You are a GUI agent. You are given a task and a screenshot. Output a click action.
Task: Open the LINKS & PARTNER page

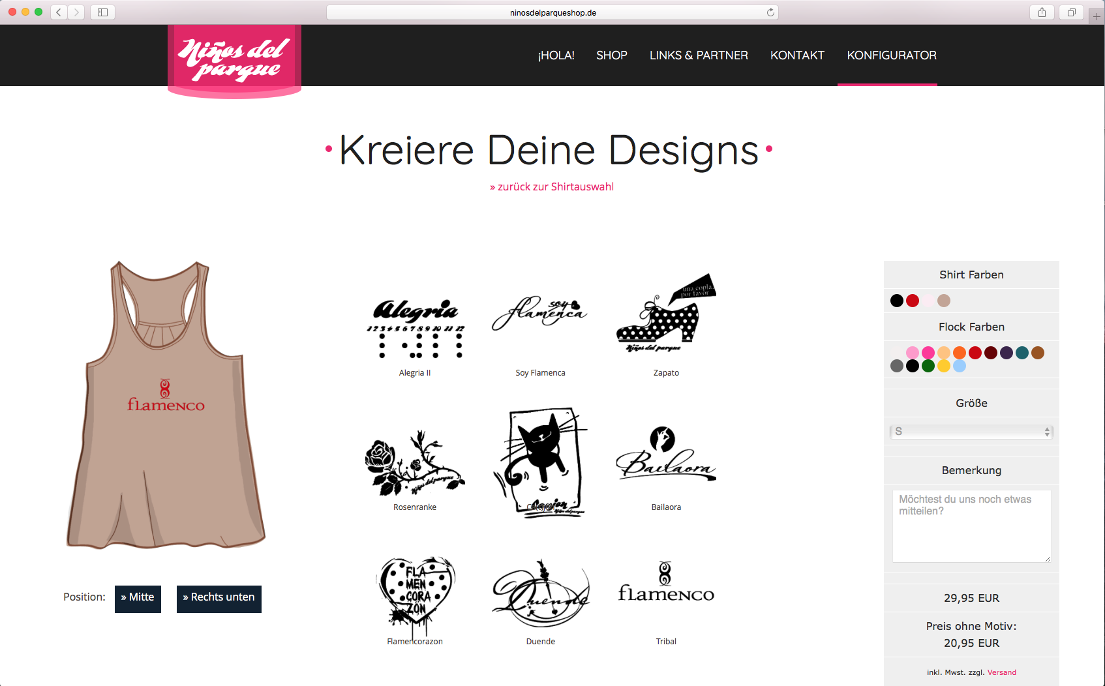pos(699,55)
